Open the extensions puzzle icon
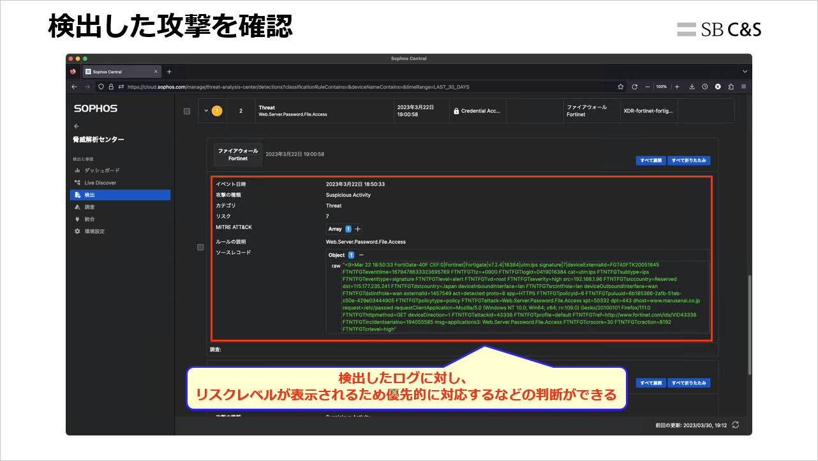The width and height of the screenshot is (818, 461). (731, 87)
